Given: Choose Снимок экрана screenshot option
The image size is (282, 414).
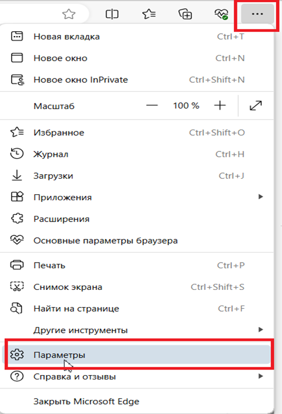Looking at the screenshot, I should [x=137, y=287].
